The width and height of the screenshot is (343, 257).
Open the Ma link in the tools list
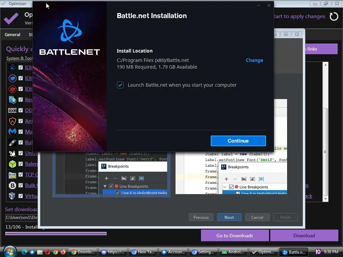pyautogui.click(x=29, y=132)
